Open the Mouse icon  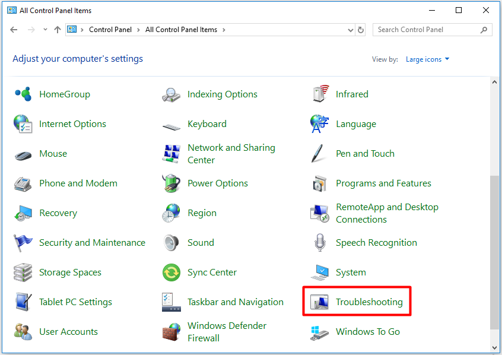[23, 156]
